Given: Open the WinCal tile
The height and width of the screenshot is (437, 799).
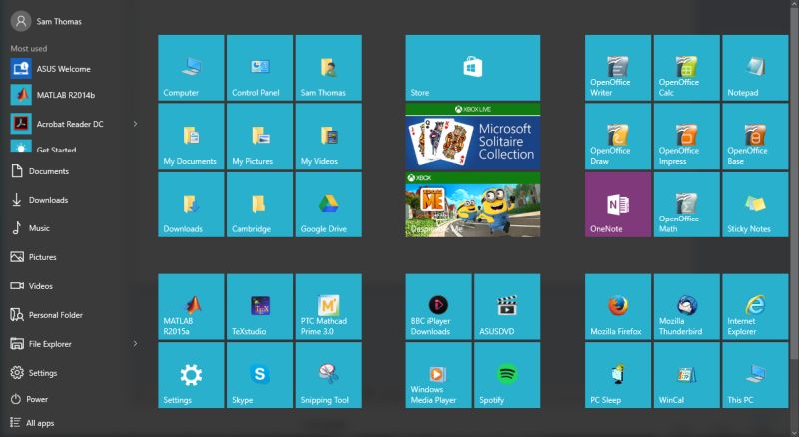Looking at the screenshot, I should click(687, 375).
